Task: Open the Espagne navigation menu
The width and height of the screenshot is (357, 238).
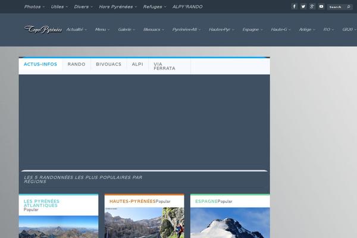Action: (x=252, y=30)
